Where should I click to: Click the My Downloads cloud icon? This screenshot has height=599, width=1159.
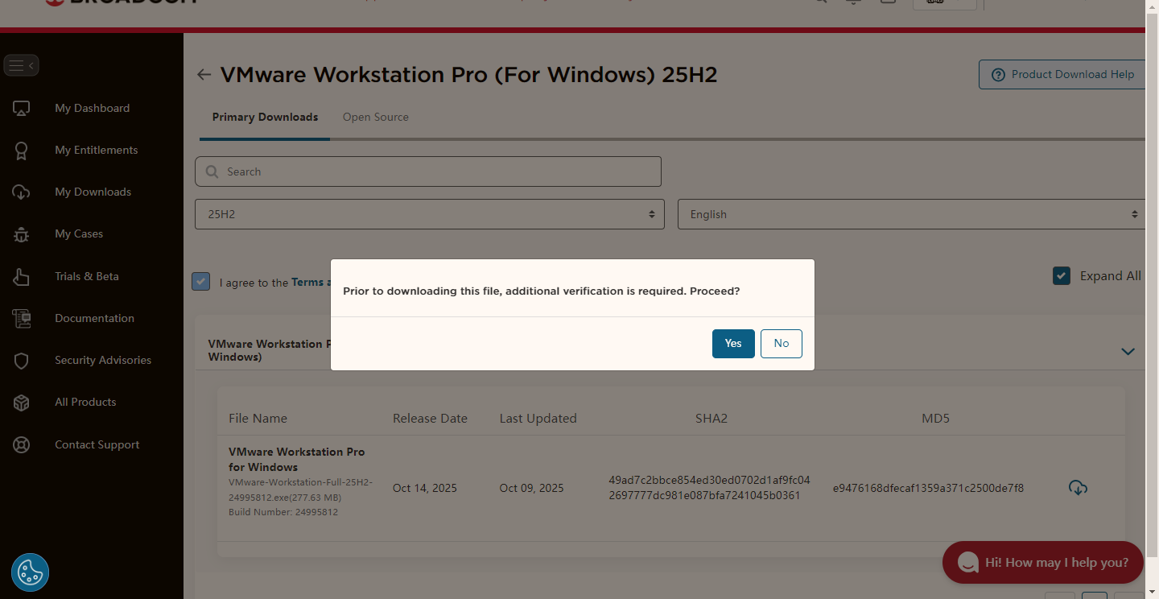(21, 192)
